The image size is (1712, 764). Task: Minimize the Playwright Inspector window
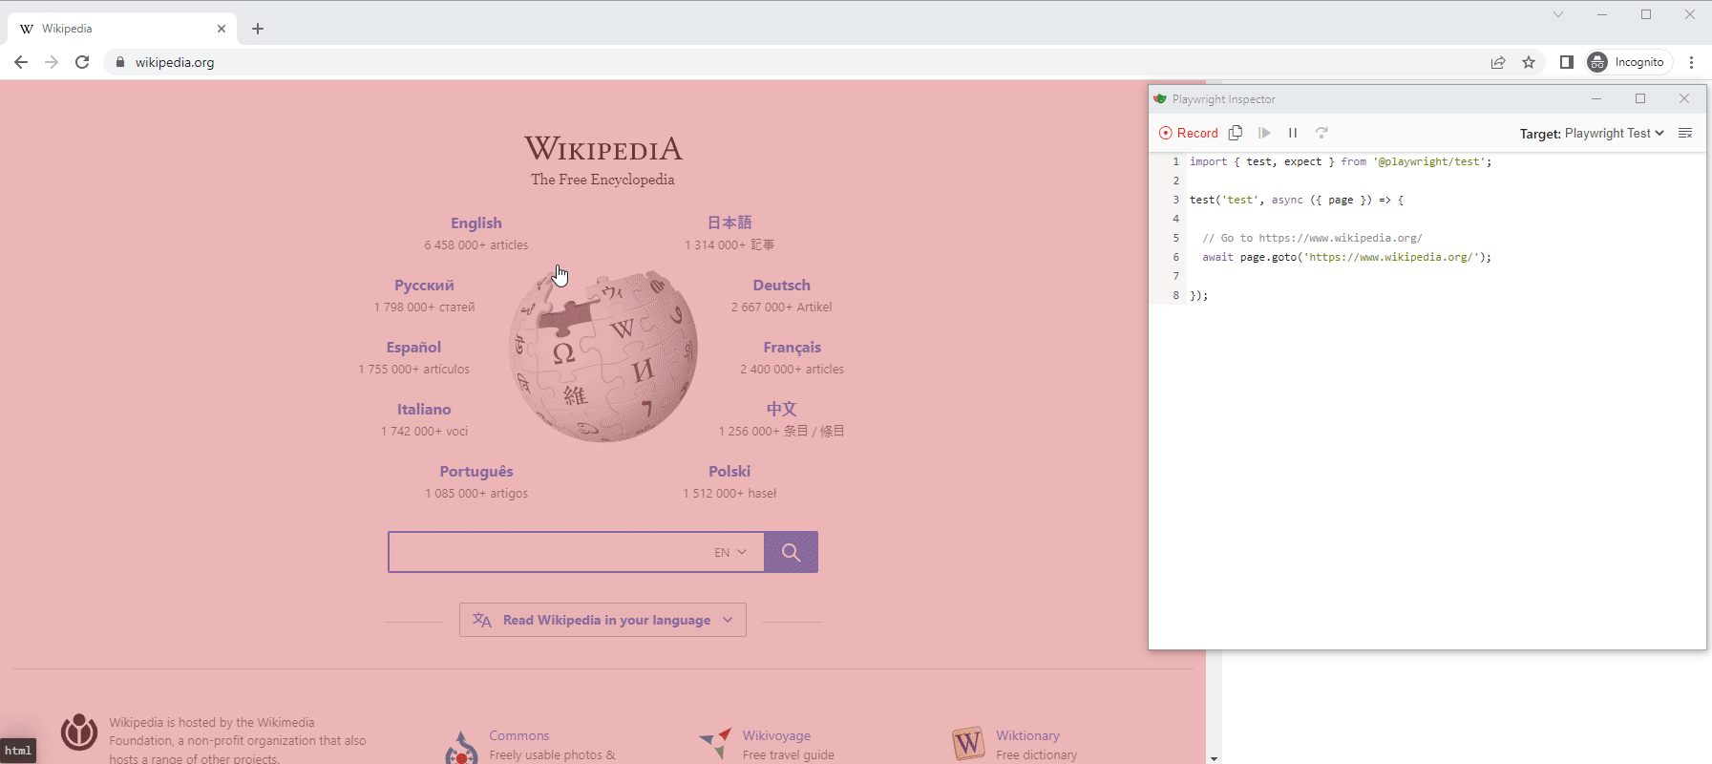point(1596,99)
